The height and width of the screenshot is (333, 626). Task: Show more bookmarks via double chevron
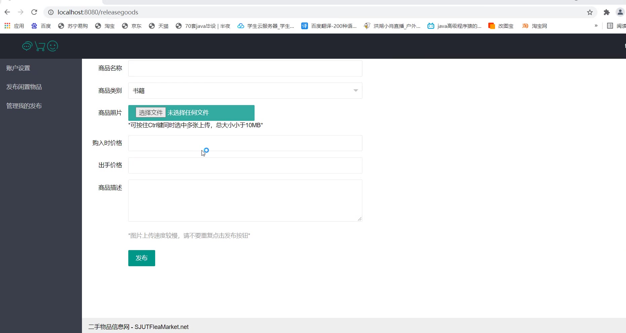[x=596, y=26]
